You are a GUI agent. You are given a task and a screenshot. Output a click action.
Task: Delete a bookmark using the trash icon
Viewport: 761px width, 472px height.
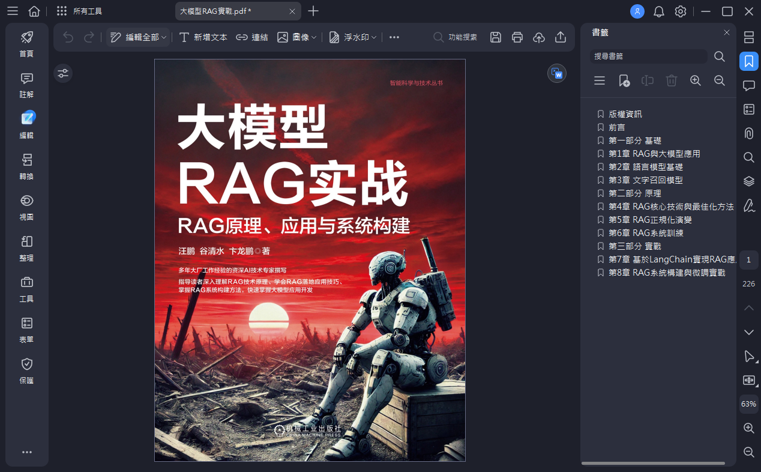click(x=671, y=80)
